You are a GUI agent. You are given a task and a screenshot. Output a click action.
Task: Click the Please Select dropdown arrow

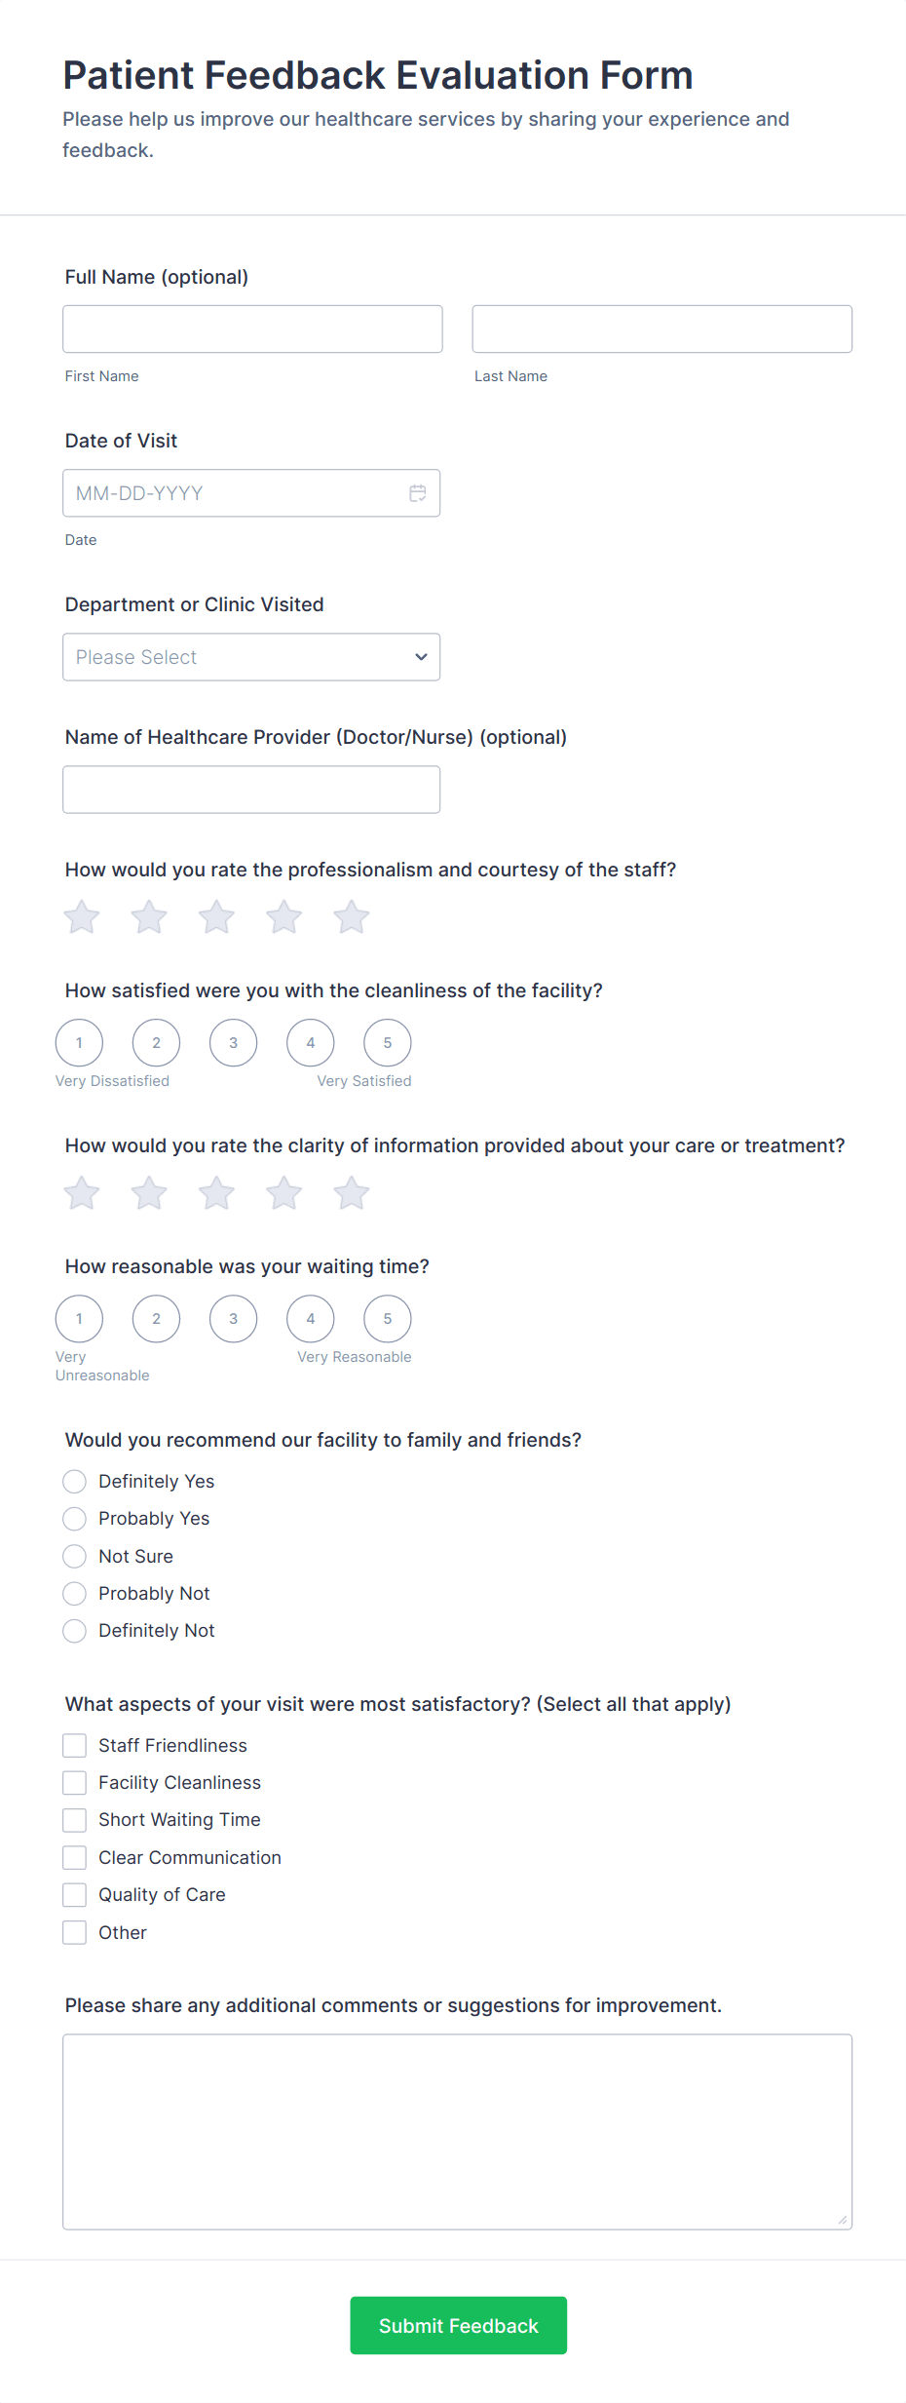pos(421,657)
